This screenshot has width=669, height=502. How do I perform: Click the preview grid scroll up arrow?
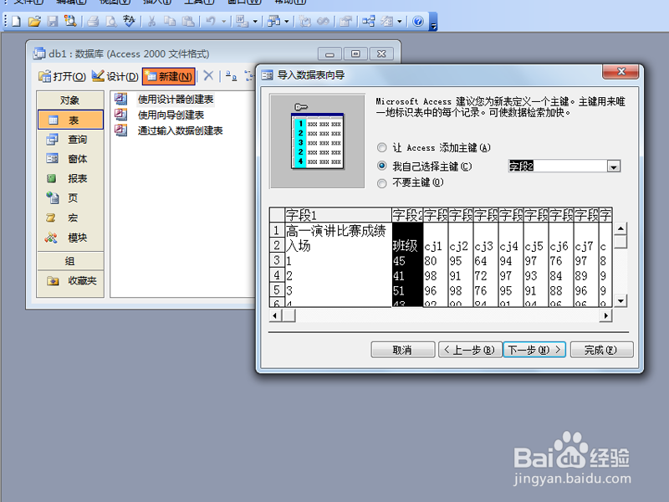click(620, 228)
